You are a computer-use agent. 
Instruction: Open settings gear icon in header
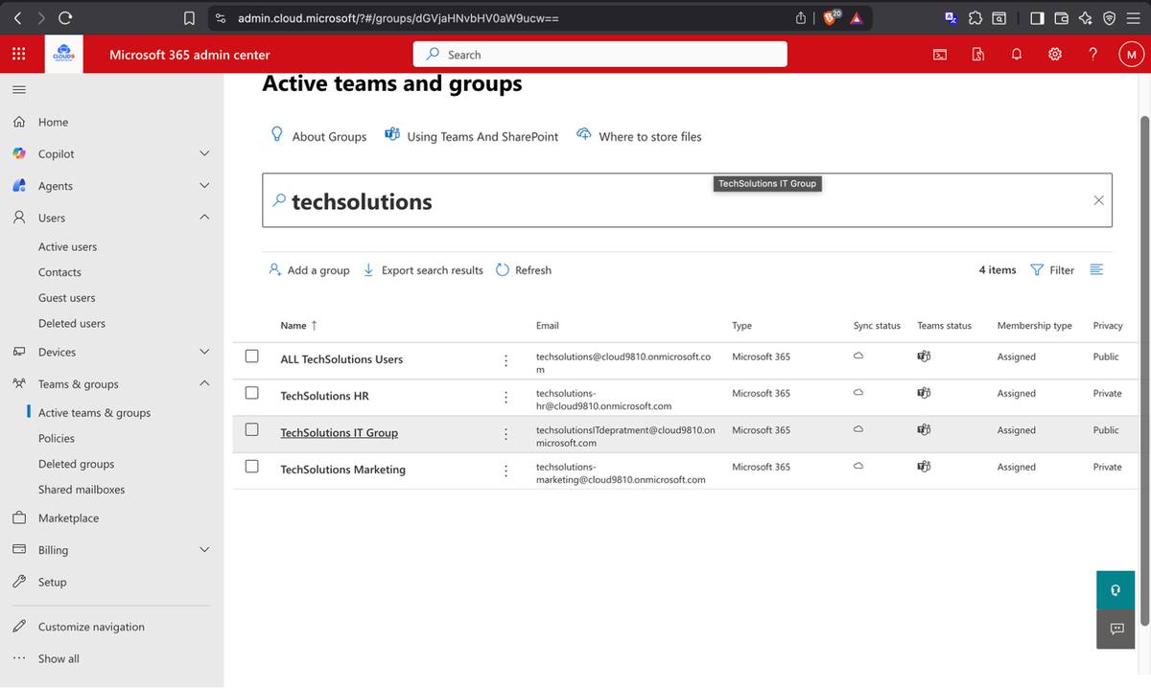tap(1055, 55)
